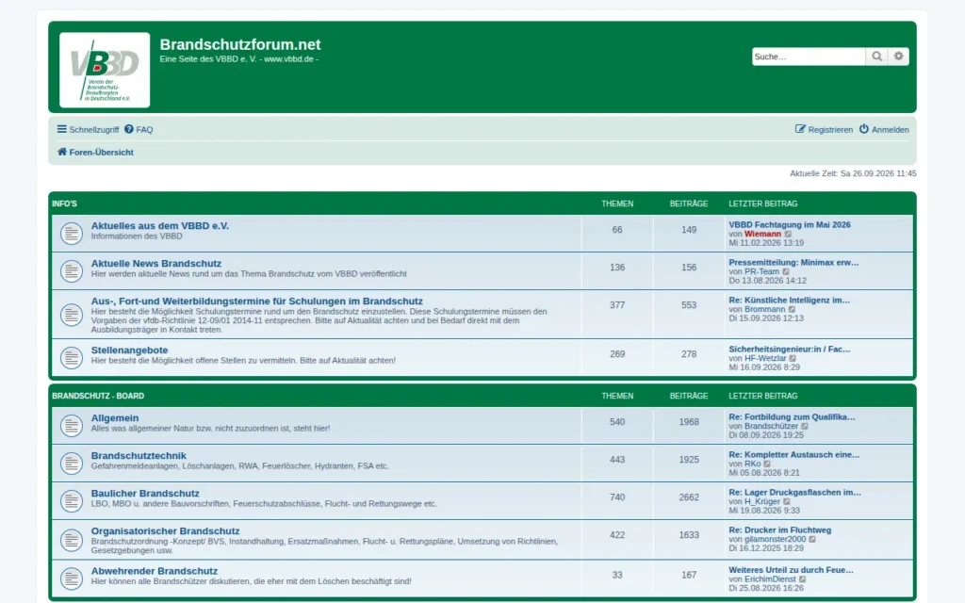
Task: Open last post Weiteres Urteil zu durch Feue…
Action: (x=791, y=570)
